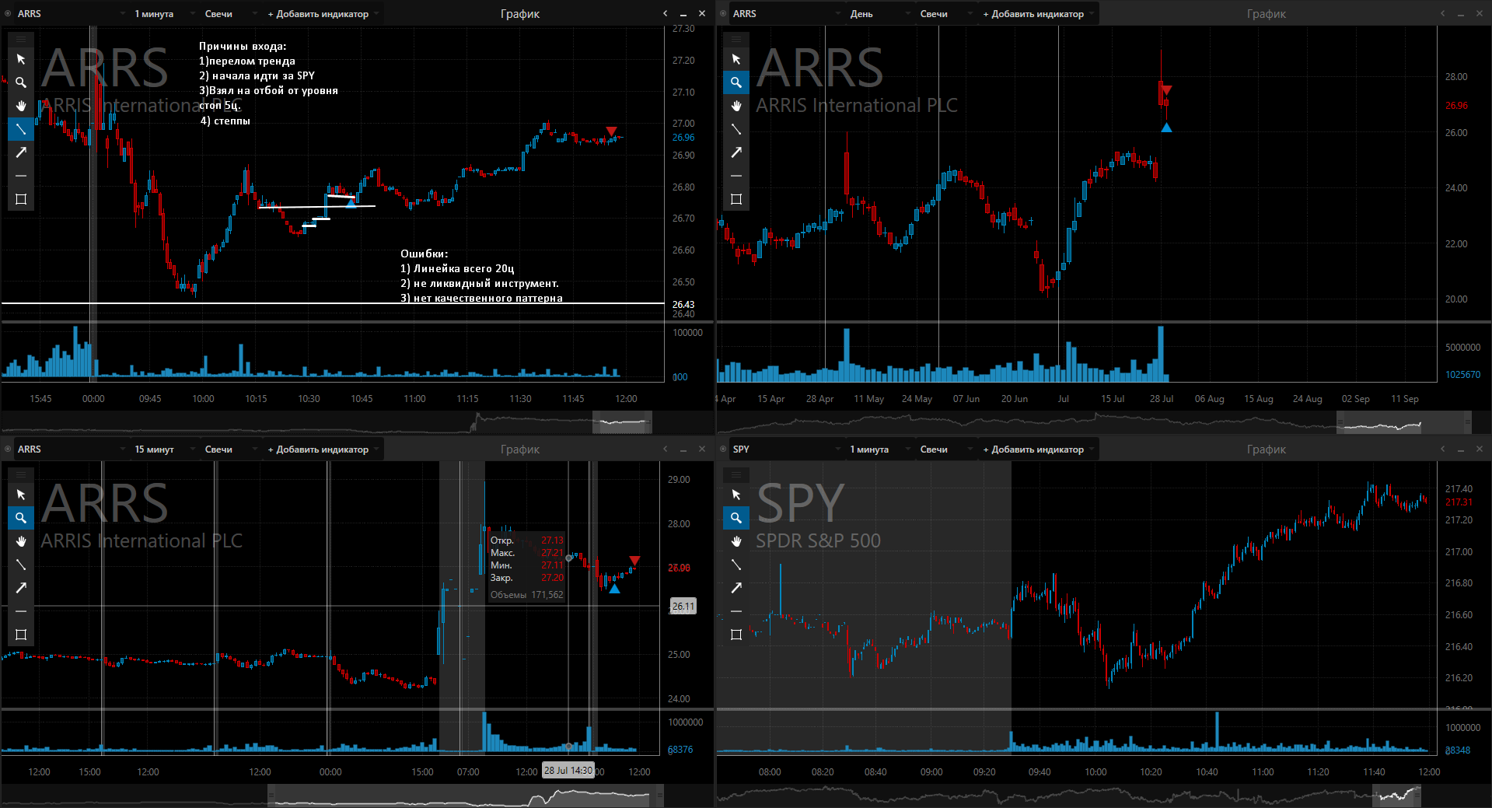Click the 'График' title of ARRS daily chart
Image resolution: width=1492 pixels, height=808 pixels.
click(x=1267, y=14)
